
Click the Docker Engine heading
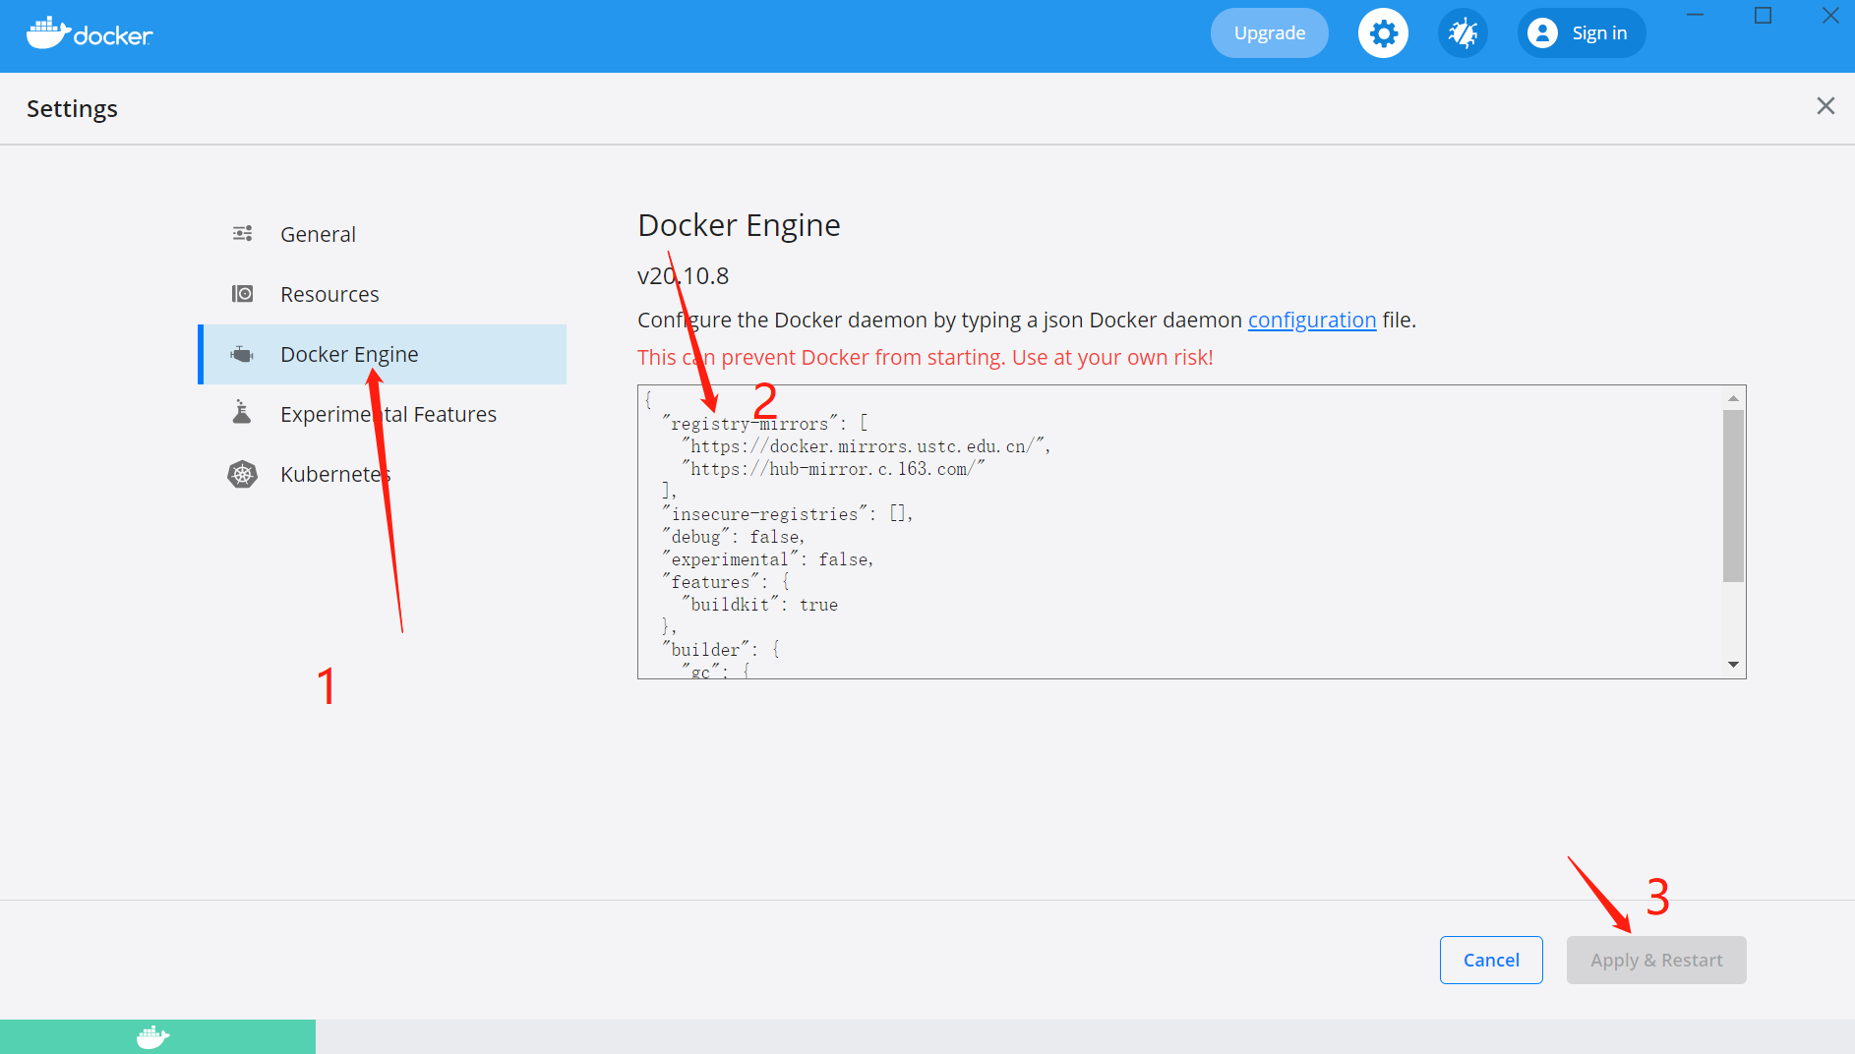point(739,225)
